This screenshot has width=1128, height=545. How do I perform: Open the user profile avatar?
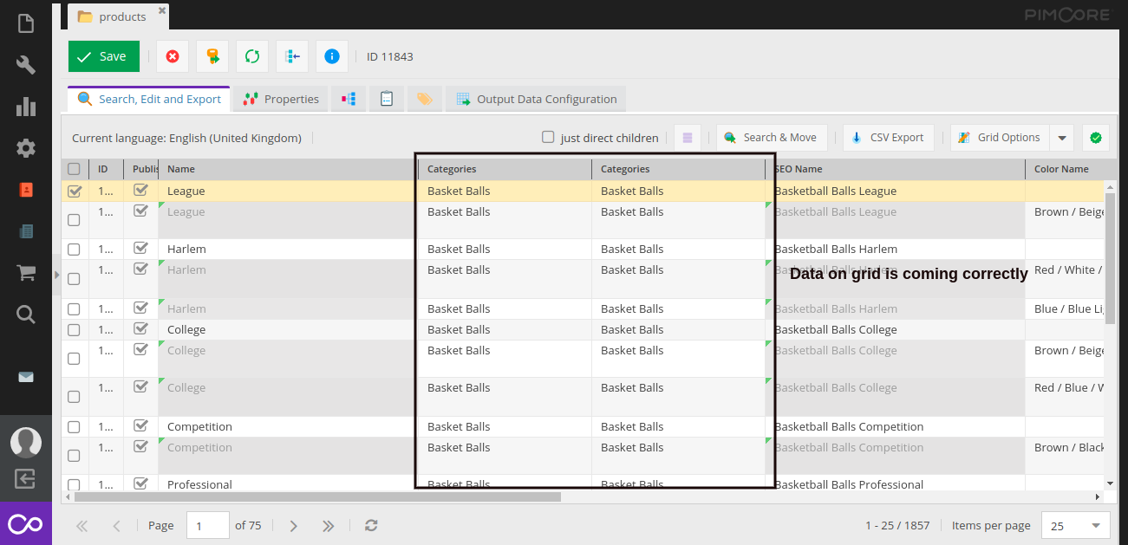pyautogui.click(x=26, y=442)
